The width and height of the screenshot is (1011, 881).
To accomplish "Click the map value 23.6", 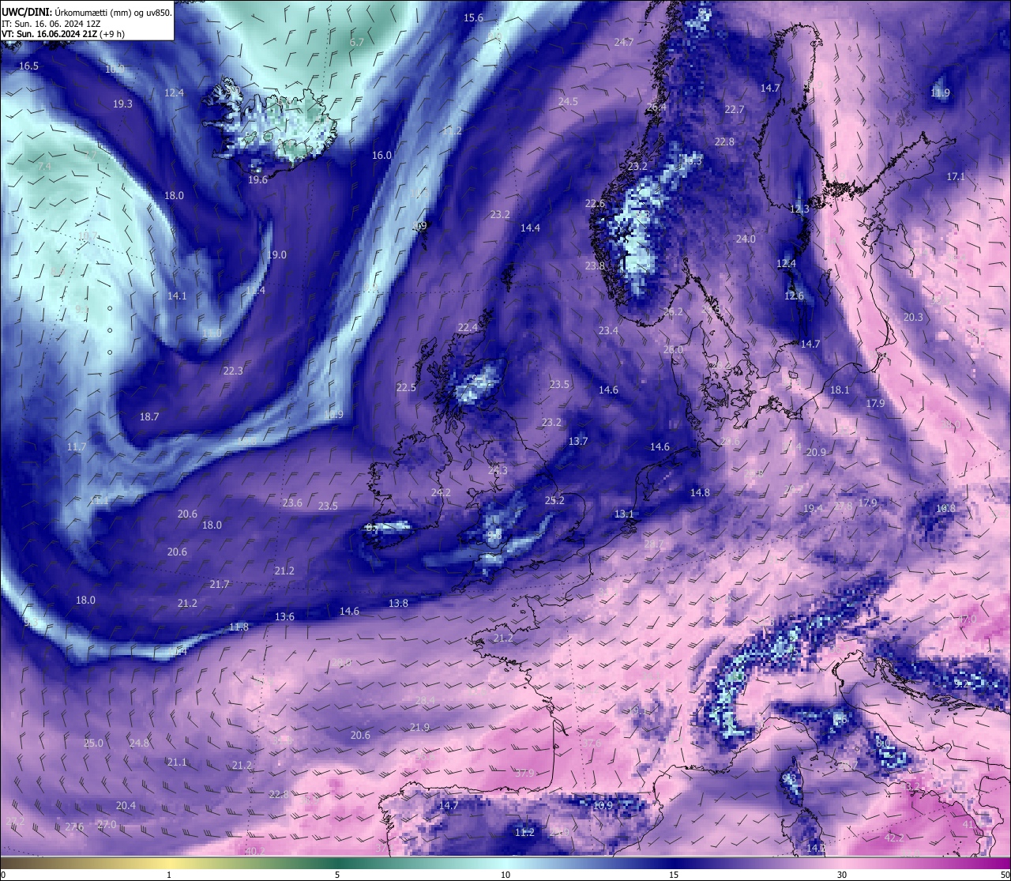I will coord(292,503).
